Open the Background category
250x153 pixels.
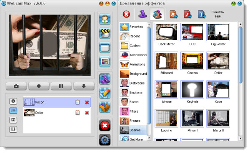(x=133, y=74)
